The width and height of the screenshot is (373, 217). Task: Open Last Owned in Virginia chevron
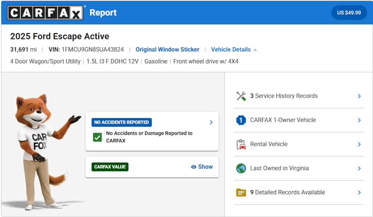click(359, 168)
